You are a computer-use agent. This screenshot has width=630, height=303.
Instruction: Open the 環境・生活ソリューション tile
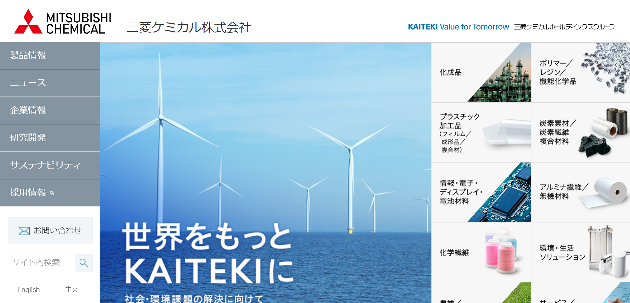(580, 252)
